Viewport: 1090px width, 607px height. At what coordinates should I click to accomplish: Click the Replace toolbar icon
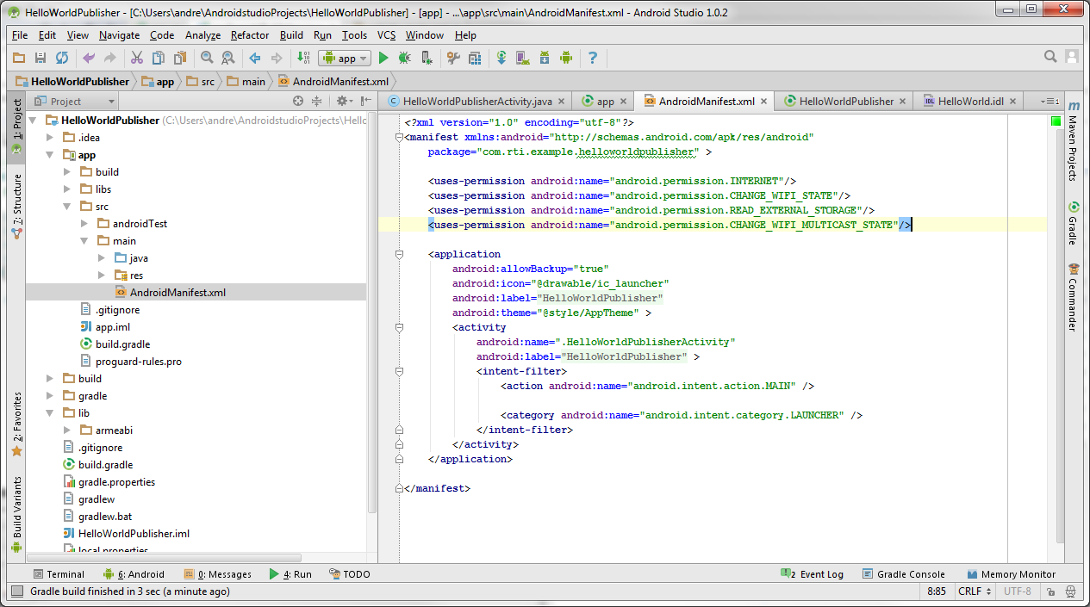(x=228, y=58)
